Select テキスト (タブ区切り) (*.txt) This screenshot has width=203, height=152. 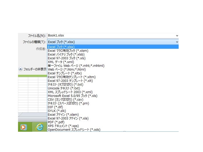click(65, 85)
